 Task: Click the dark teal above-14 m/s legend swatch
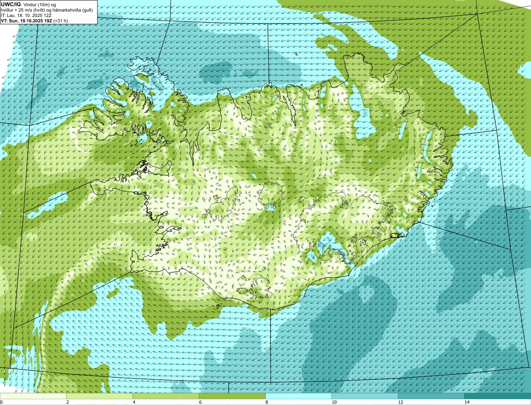(498, 396)
